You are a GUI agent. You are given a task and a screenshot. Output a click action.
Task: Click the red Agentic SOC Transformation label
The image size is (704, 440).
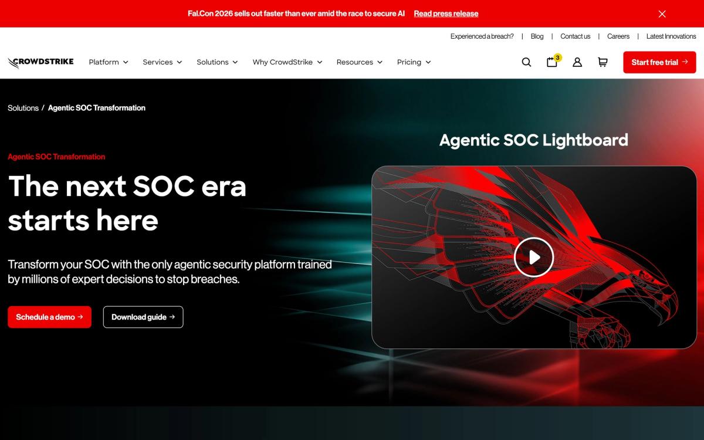click(x=56, y=157)
